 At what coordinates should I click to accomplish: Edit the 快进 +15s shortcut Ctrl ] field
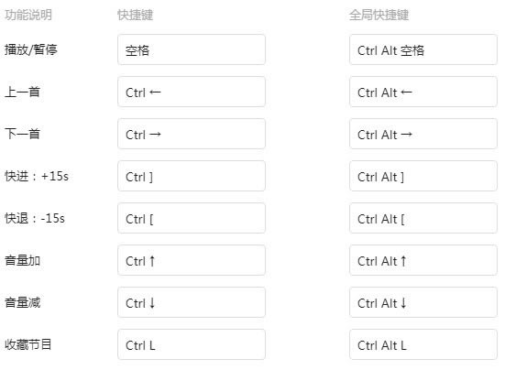click(192, 177)
